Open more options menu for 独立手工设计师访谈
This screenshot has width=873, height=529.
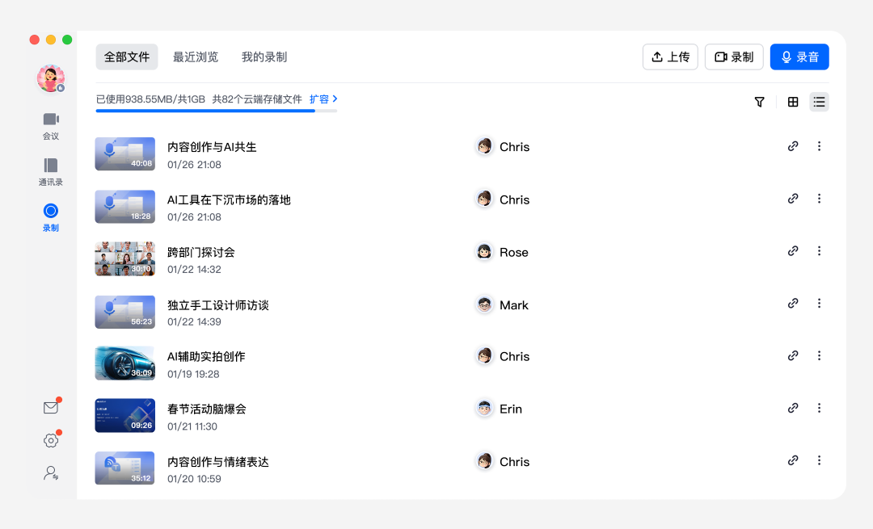pos(819,303)
